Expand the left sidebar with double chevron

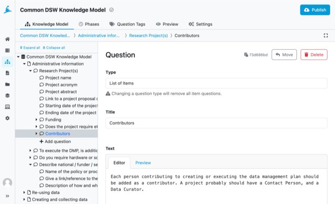click(x=7, y=196)
